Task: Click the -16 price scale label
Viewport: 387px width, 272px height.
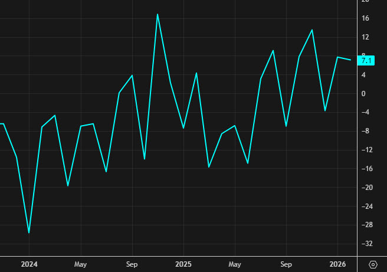Action: click(x=365, y=169)
